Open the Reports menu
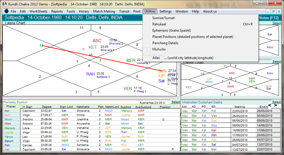Viewport: 284px width, 155px height. click(x=57, y=11)
